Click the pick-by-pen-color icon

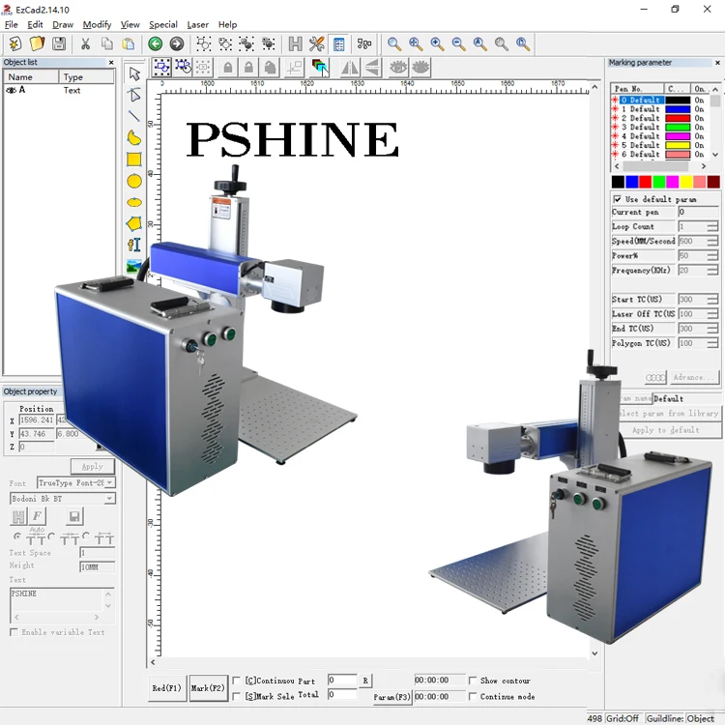320,68
